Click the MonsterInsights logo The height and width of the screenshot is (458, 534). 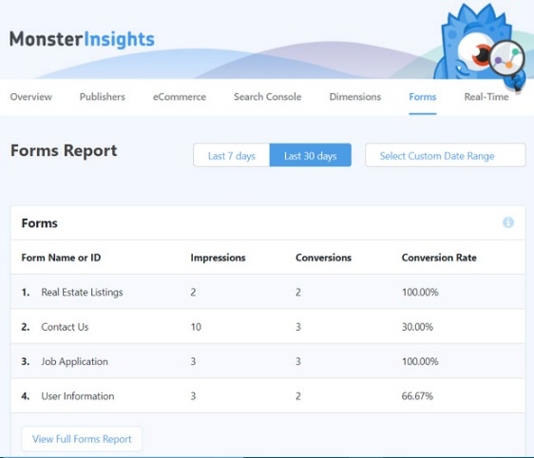point(82,39)
